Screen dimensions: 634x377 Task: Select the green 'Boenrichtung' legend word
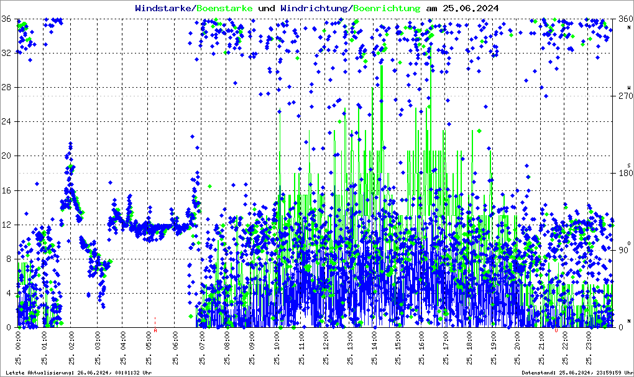click(x=387, y=8)
